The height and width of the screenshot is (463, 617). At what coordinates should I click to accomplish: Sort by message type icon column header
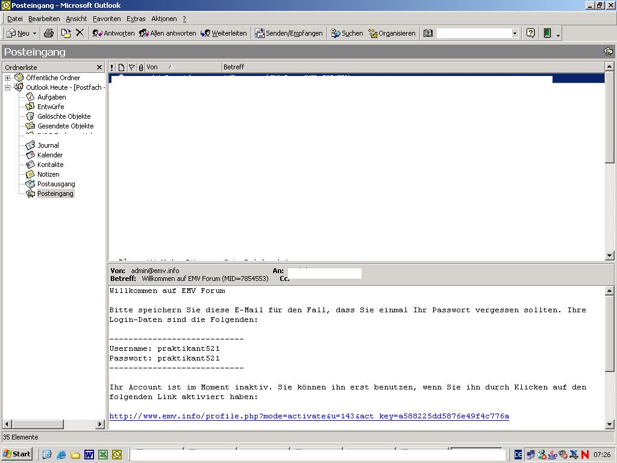click(121, 68)
